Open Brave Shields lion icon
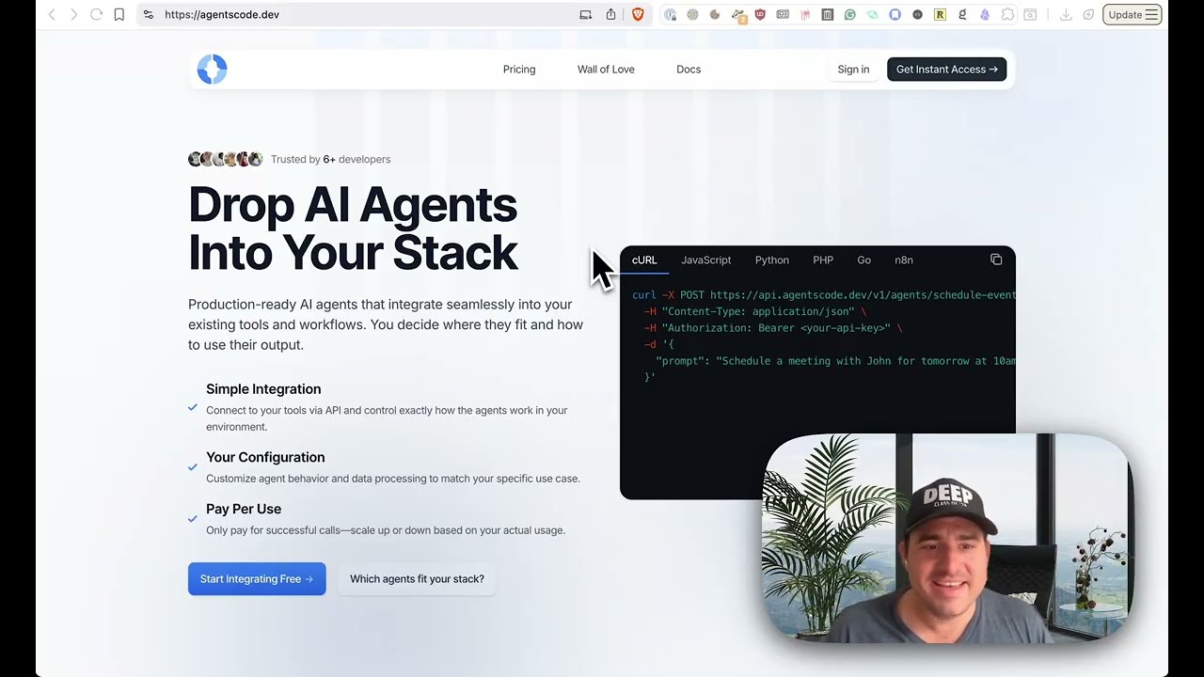This screenshot has width=1204, height=677. pos(638,14)
